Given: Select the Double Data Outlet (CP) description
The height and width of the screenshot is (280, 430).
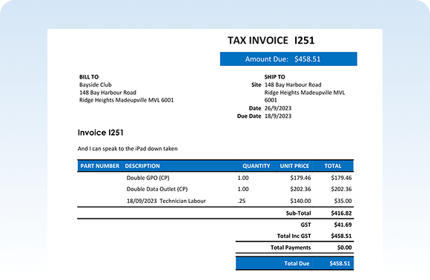Looking at the screenshot, I should (x=157, y=189).
